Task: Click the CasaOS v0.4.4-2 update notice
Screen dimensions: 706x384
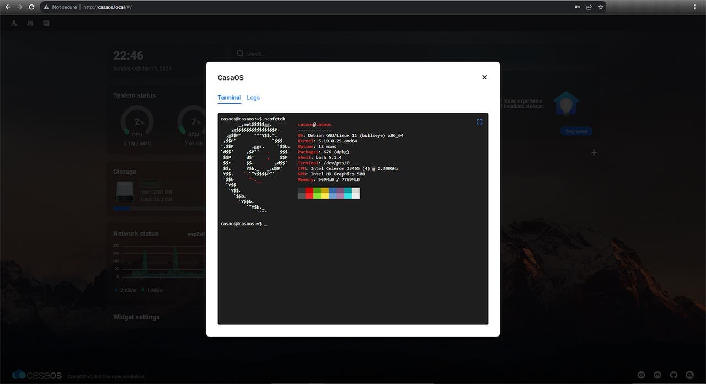Action: click(106, 377)
